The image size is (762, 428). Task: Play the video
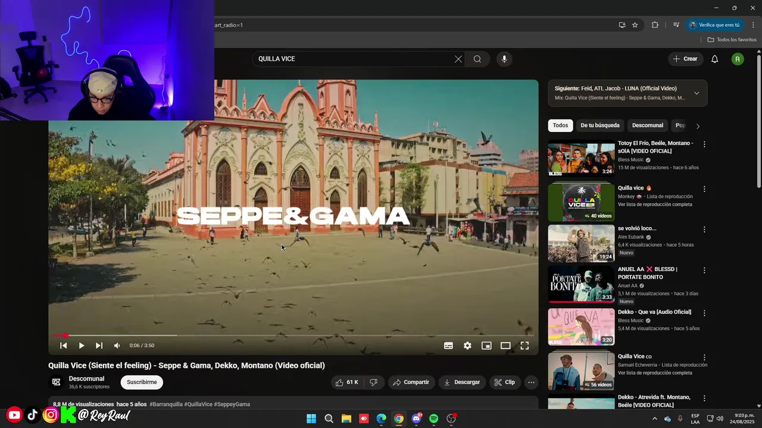(82, 345)
